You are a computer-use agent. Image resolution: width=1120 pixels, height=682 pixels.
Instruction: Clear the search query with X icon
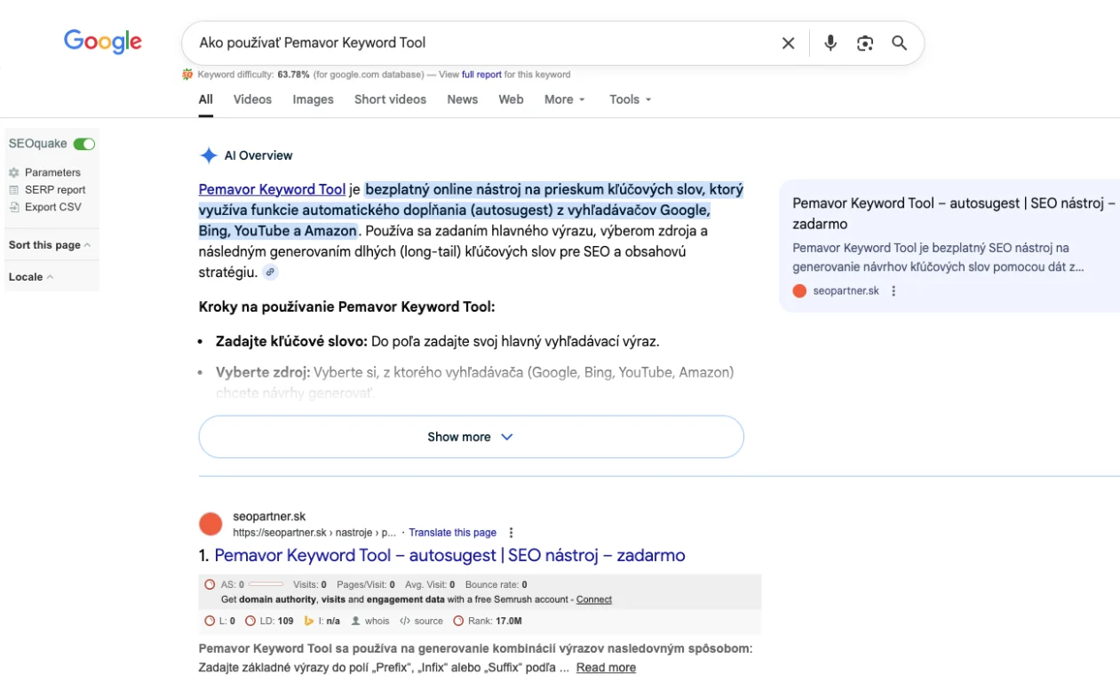tap(788, 44)
